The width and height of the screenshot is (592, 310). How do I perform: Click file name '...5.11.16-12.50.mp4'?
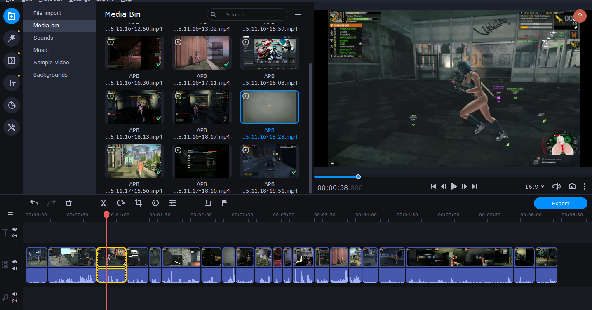(134, 29)
